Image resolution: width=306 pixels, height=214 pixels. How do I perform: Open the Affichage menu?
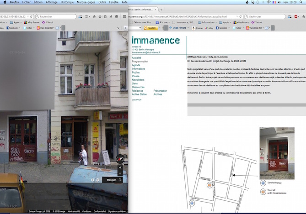(x=52, y=2)
